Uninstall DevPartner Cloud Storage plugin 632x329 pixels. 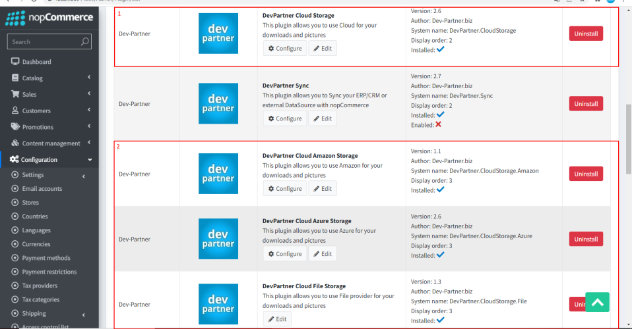[586, 34]
